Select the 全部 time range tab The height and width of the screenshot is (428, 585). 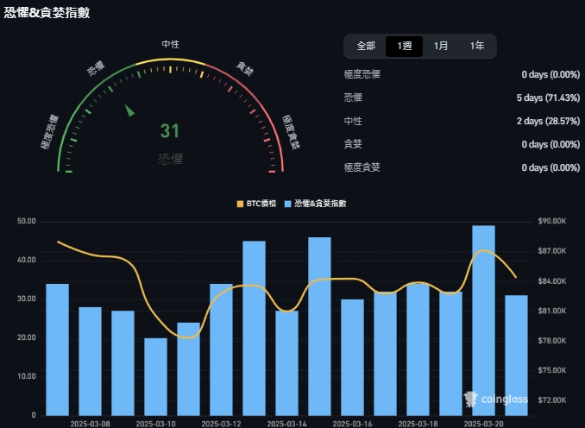point(366,46)
